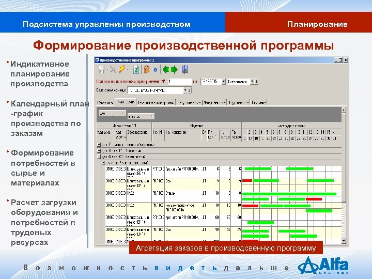
Task: Open the "Трудоемкость" tab
Action: click(238, 102)
